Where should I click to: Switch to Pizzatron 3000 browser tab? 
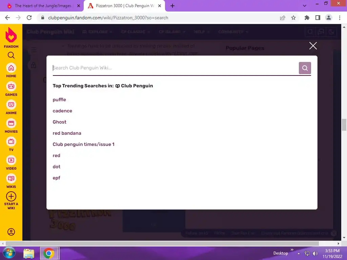coord(124,6)
